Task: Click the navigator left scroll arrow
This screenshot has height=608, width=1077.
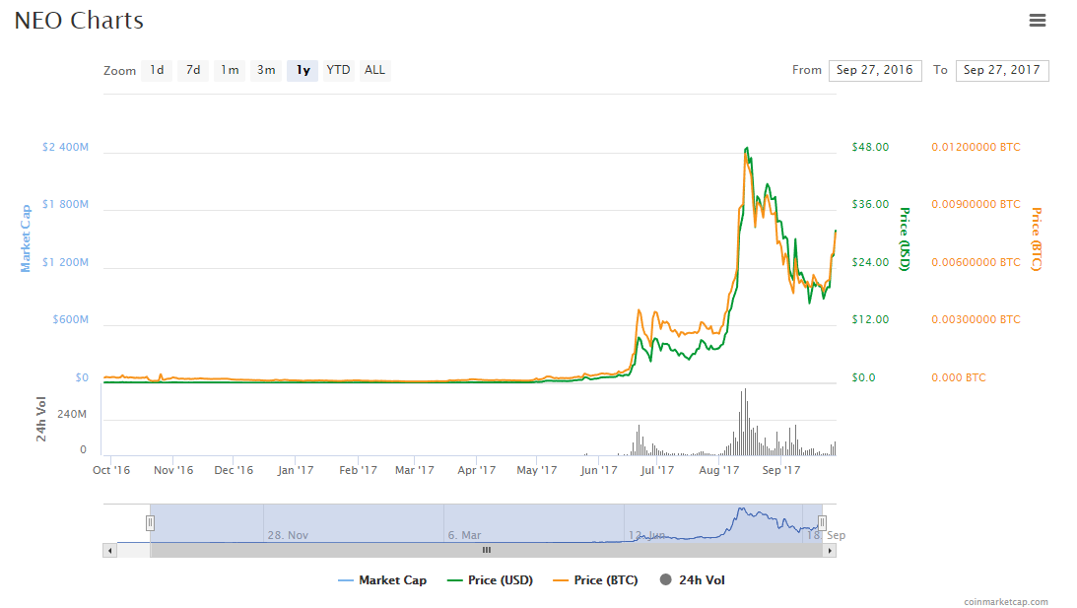Action: pos(109,551)
